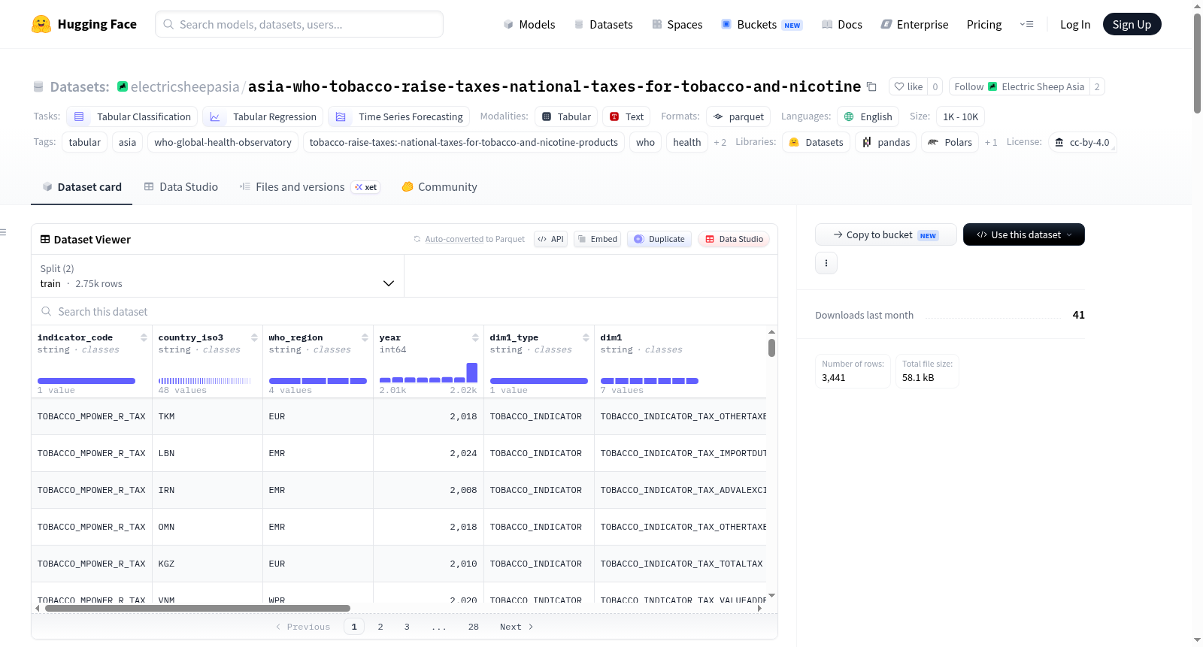The height and width of the screenshot is (647, 1203).
Task: Open the API button
Action: pos(550,239)
